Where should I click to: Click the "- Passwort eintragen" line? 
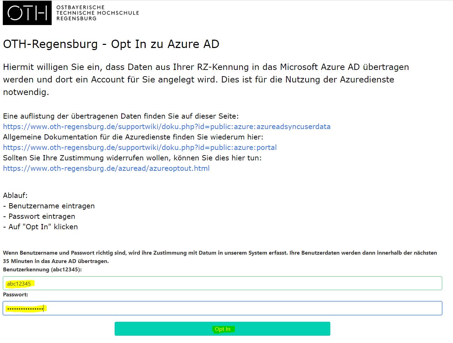[x=39, y=216]
